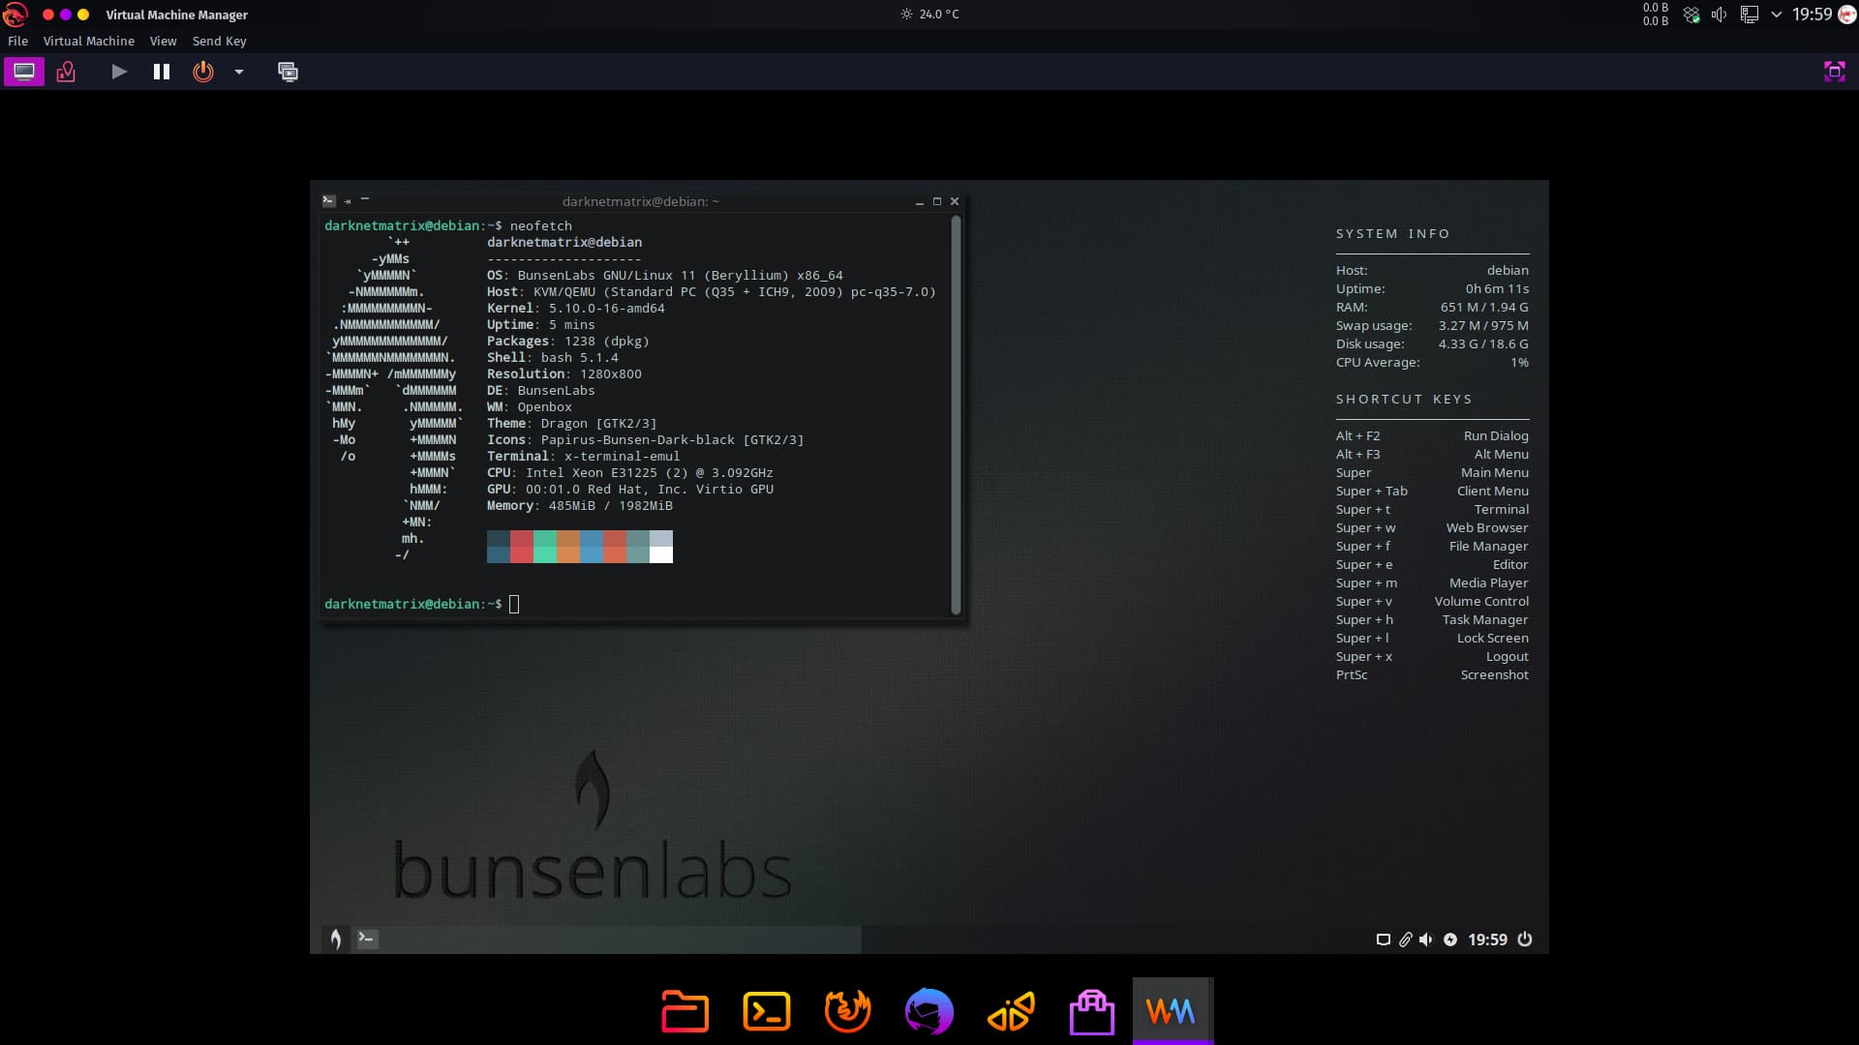The image size is (1859, 1045).
Task: Click the yellow window control dot
Action: pyautogui.click(x=83, y=15)
